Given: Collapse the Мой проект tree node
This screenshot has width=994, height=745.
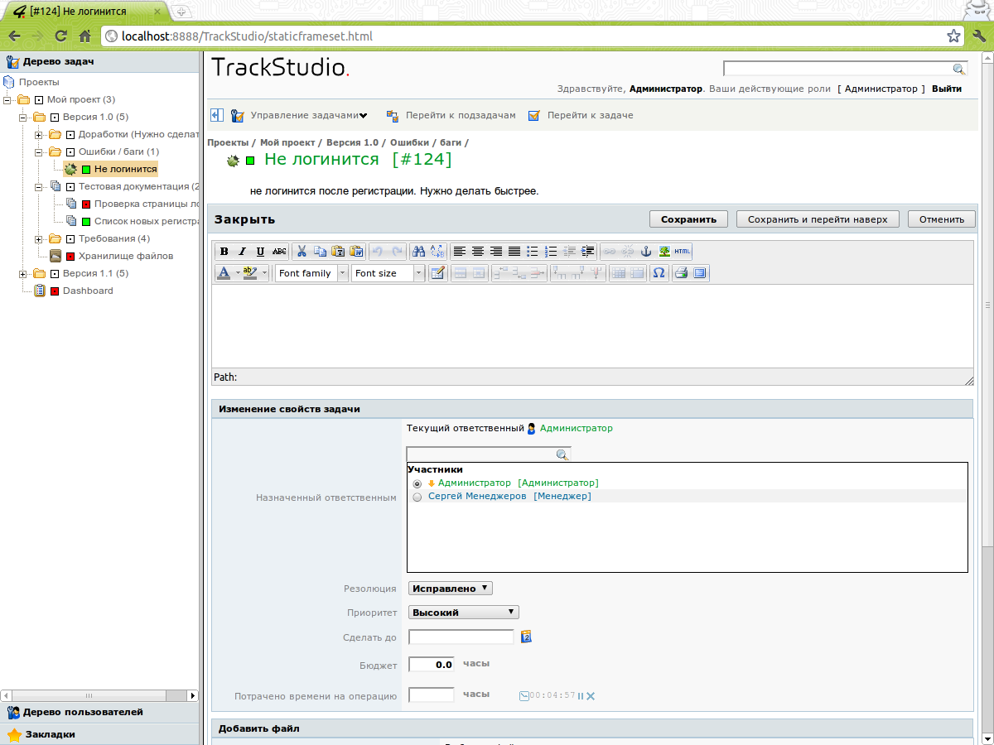Looking at the screenshot, I should point(7,99).
